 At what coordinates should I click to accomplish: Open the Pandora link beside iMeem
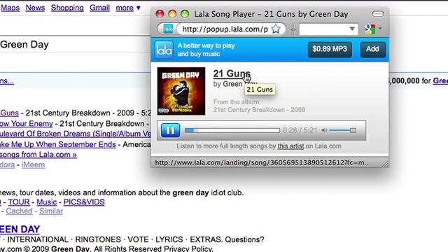coord(7,165)
